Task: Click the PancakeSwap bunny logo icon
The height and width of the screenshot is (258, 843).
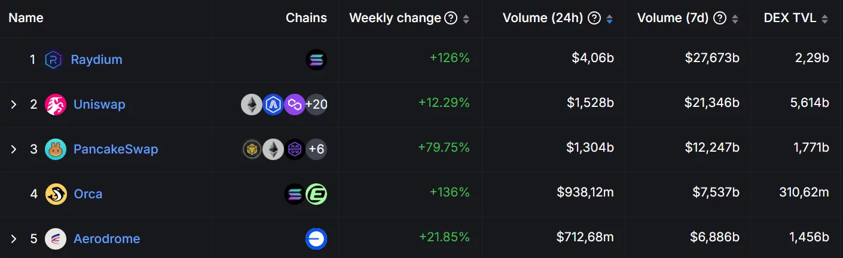Action: [56, 149]
